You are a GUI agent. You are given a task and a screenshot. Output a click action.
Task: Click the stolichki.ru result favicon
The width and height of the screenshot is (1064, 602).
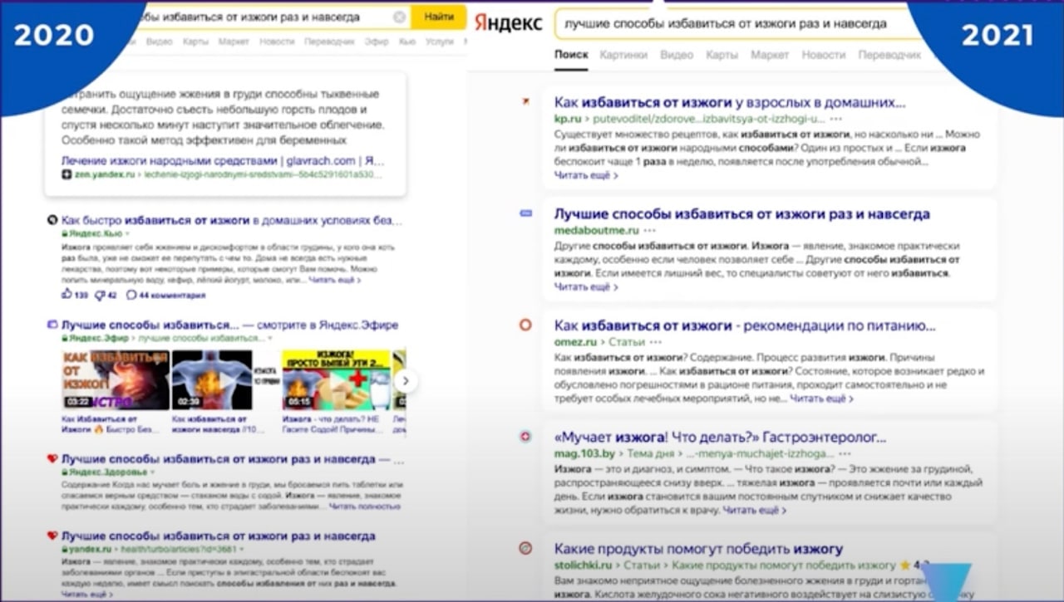tap(525, 548)
